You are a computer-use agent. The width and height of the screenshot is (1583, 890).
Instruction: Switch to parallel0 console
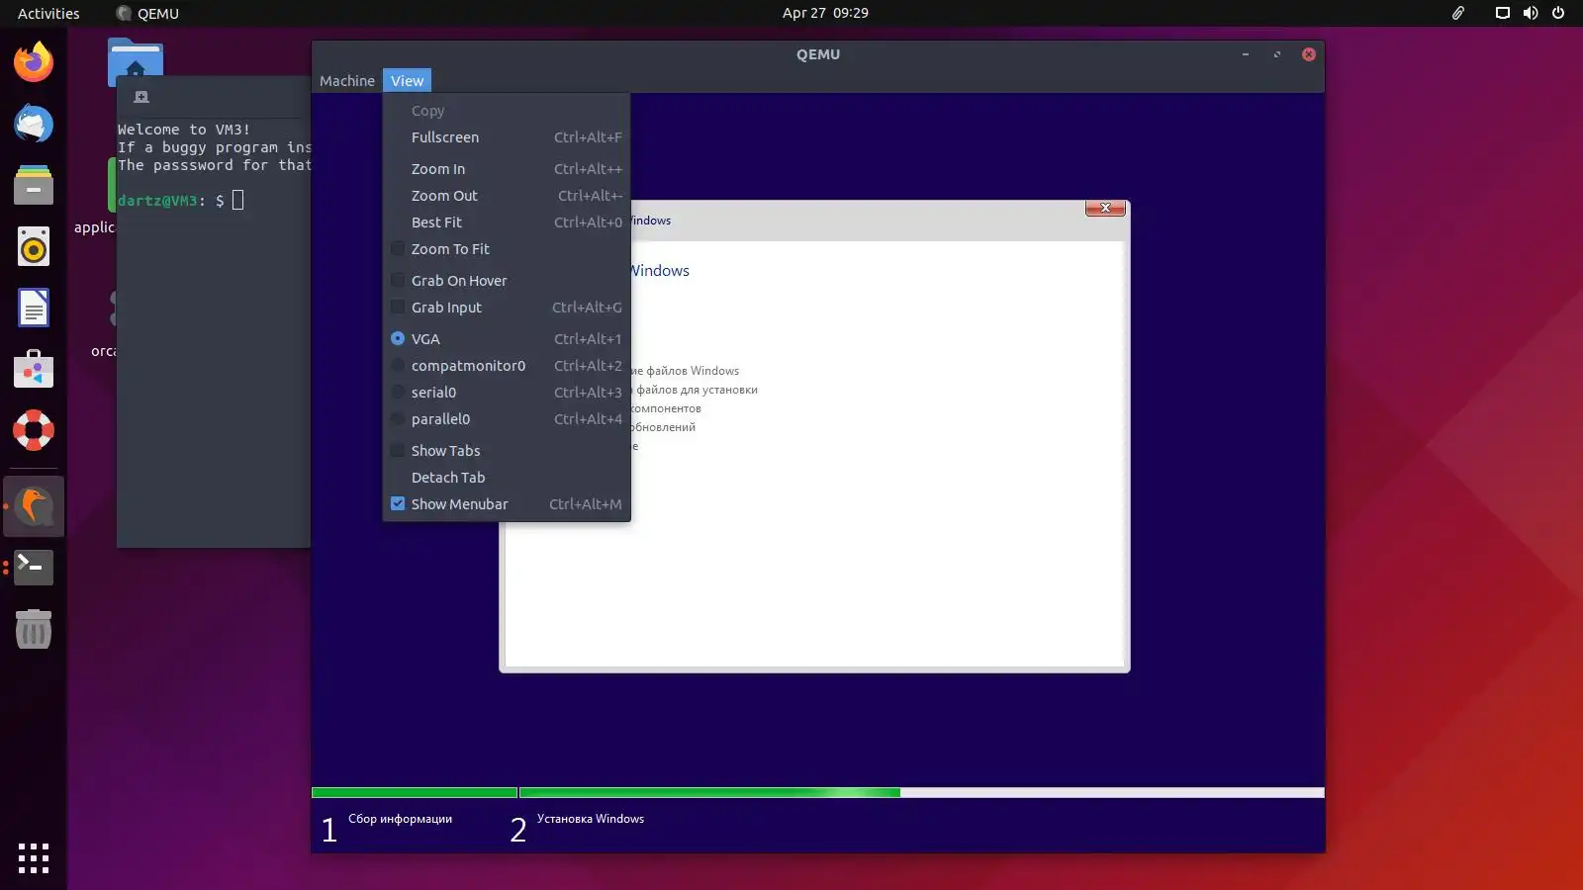pyautogui.click(x=507, y=419)
